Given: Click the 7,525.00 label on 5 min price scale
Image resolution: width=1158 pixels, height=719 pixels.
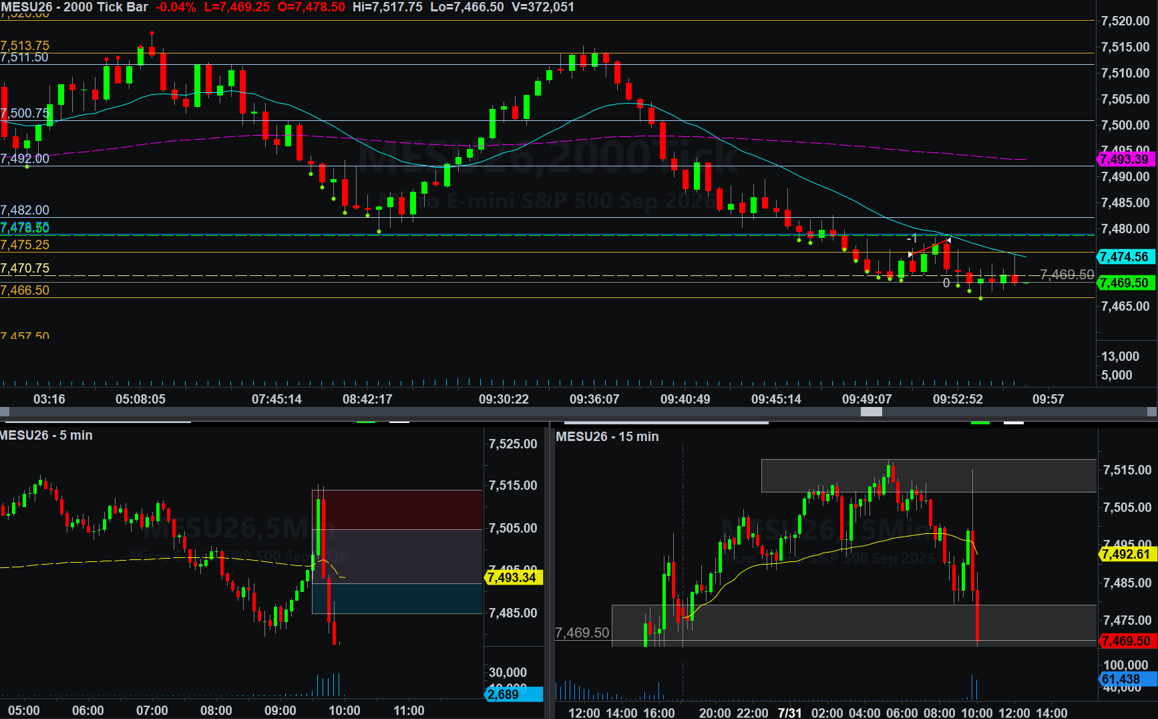Looking at the screenshot, I should (x=513, y=444).
